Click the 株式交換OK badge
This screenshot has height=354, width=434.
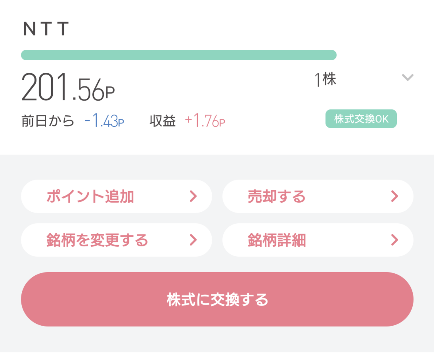(x=361, y=119)
